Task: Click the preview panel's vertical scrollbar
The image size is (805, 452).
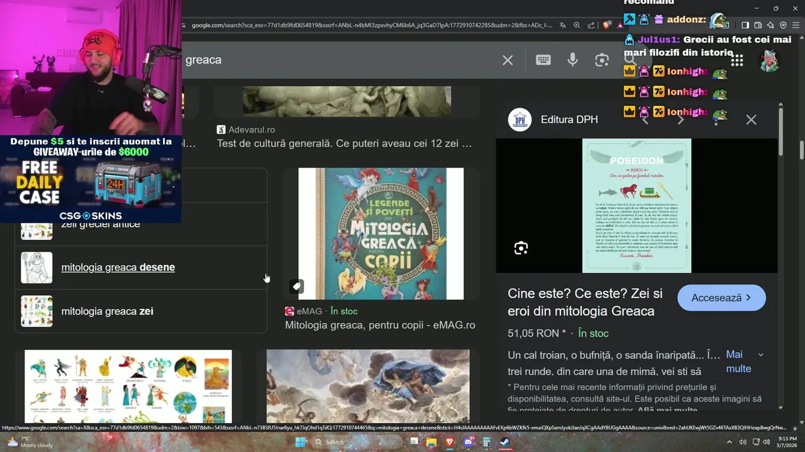Action: [780, 132]
